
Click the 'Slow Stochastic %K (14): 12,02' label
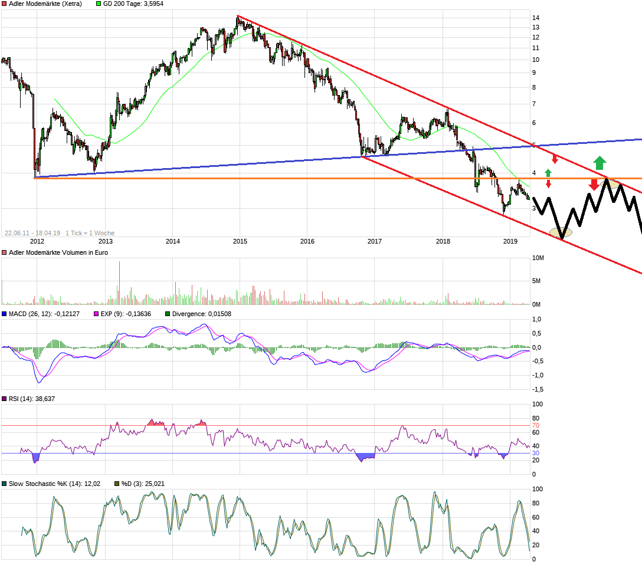(x=54, y=484)
